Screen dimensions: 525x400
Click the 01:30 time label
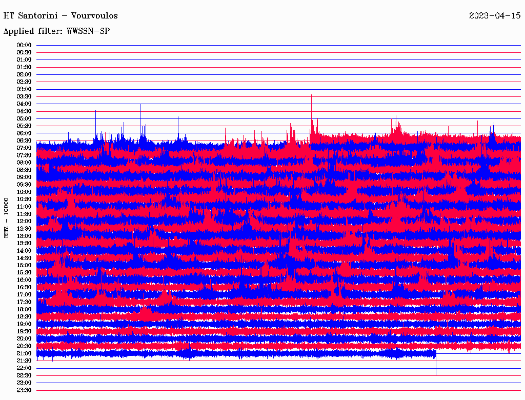[24, 67]
